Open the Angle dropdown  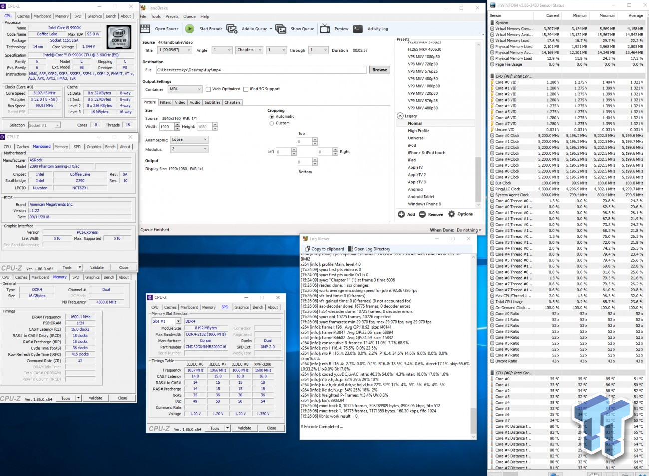[x=222, y=50]
